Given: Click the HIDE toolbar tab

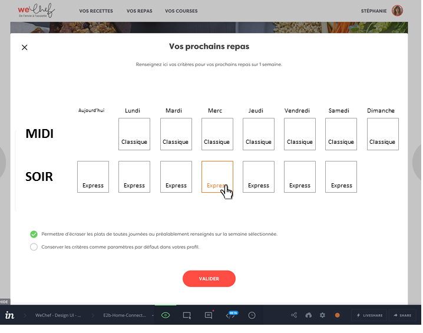Looking at the screenshot, I should (5, 302).
